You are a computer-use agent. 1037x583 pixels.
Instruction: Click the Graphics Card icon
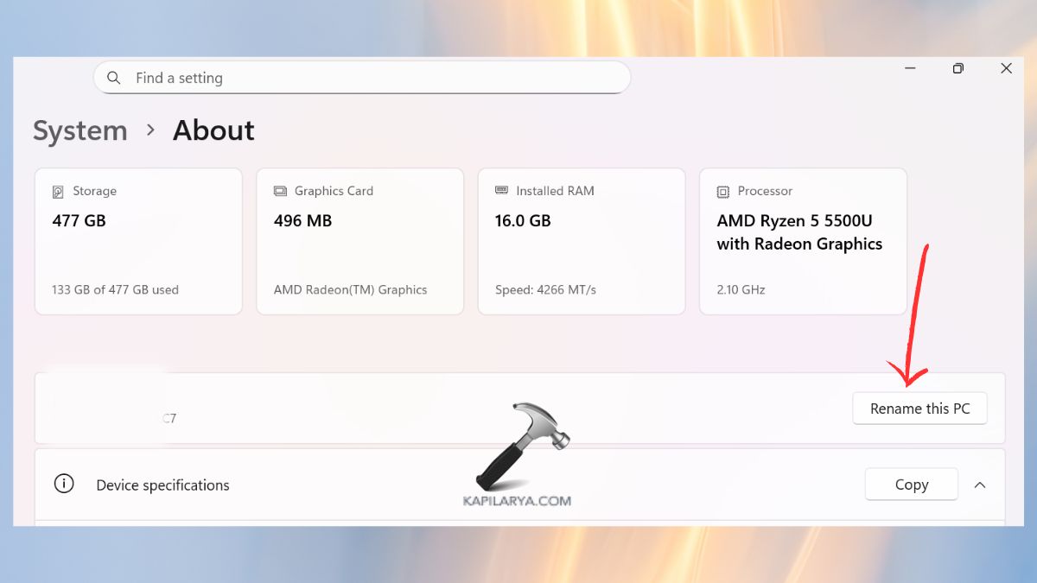[280, 191]
